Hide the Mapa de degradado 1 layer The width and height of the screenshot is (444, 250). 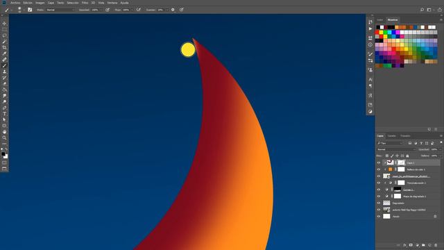379,196
